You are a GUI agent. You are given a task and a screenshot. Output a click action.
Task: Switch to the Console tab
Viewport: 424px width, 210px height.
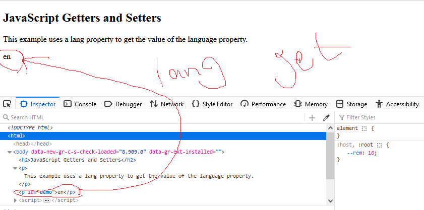80,104
